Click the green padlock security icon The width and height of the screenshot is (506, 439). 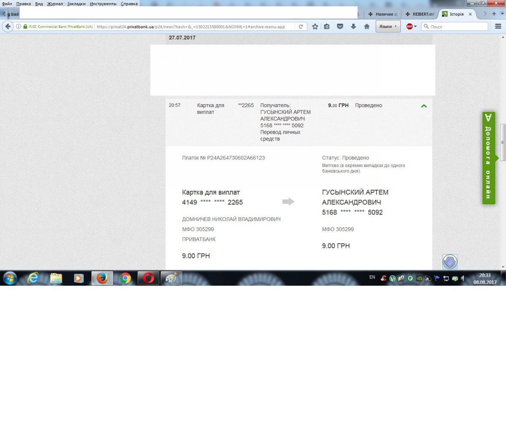click(25, 27)
